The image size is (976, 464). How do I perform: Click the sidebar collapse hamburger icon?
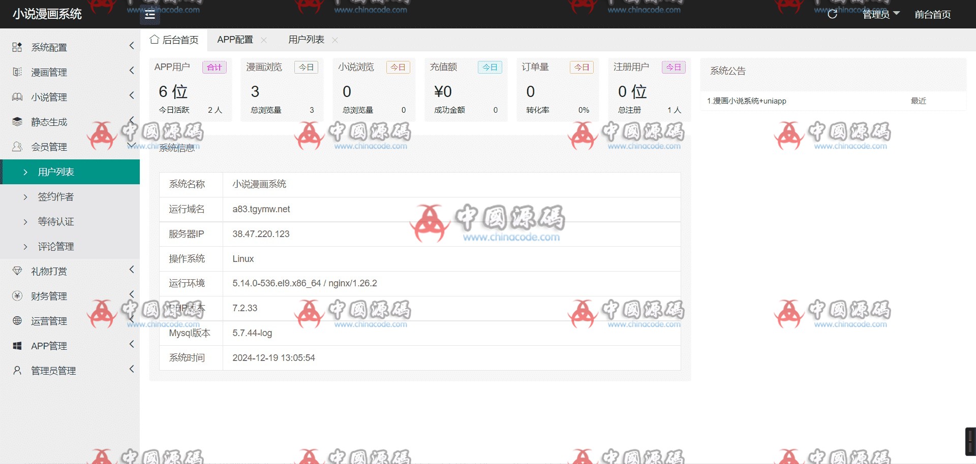[x=150, y=15]
